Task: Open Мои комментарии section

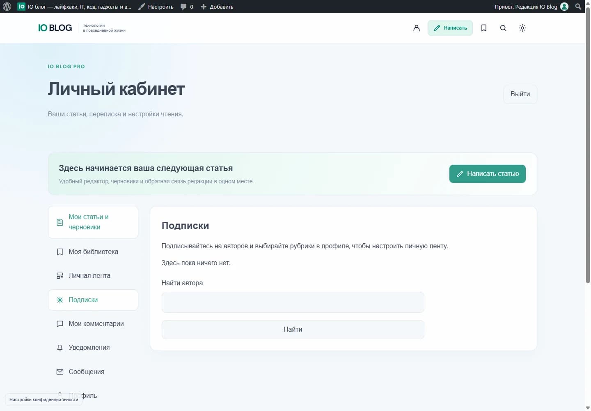Action: click(93, 324)
